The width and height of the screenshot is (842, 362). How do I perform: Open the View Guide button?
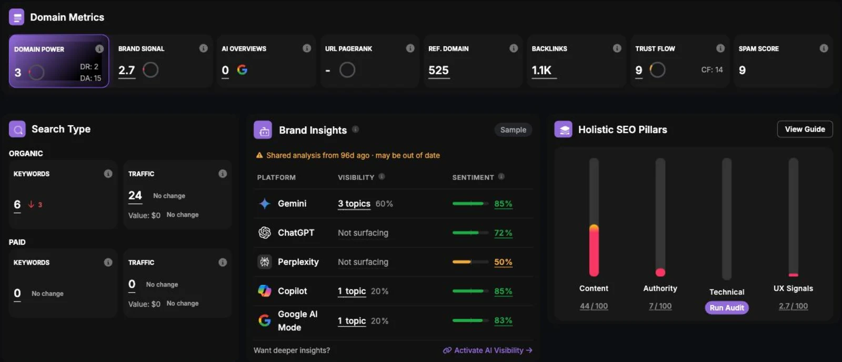(x=805, y=129)
